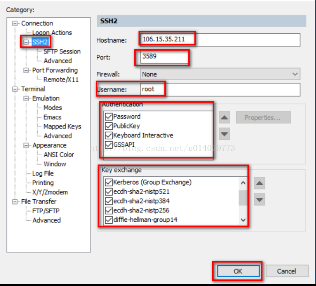Image resolution: width=316 pixels, height=286 pixels.
Task: Collapse the SSH2 tree node
Action: pos(26,42)
